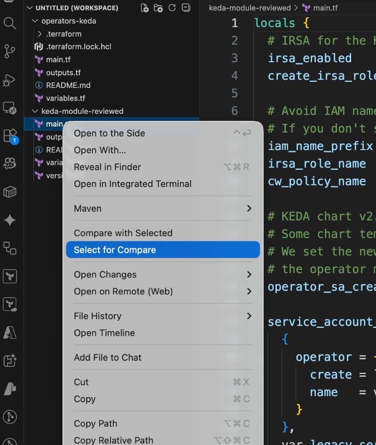Click keda-module-reviewed in the breadcrumb
The height and width of the screenshot is (445, 376).
pyautogui.click(x=250, y=8)
